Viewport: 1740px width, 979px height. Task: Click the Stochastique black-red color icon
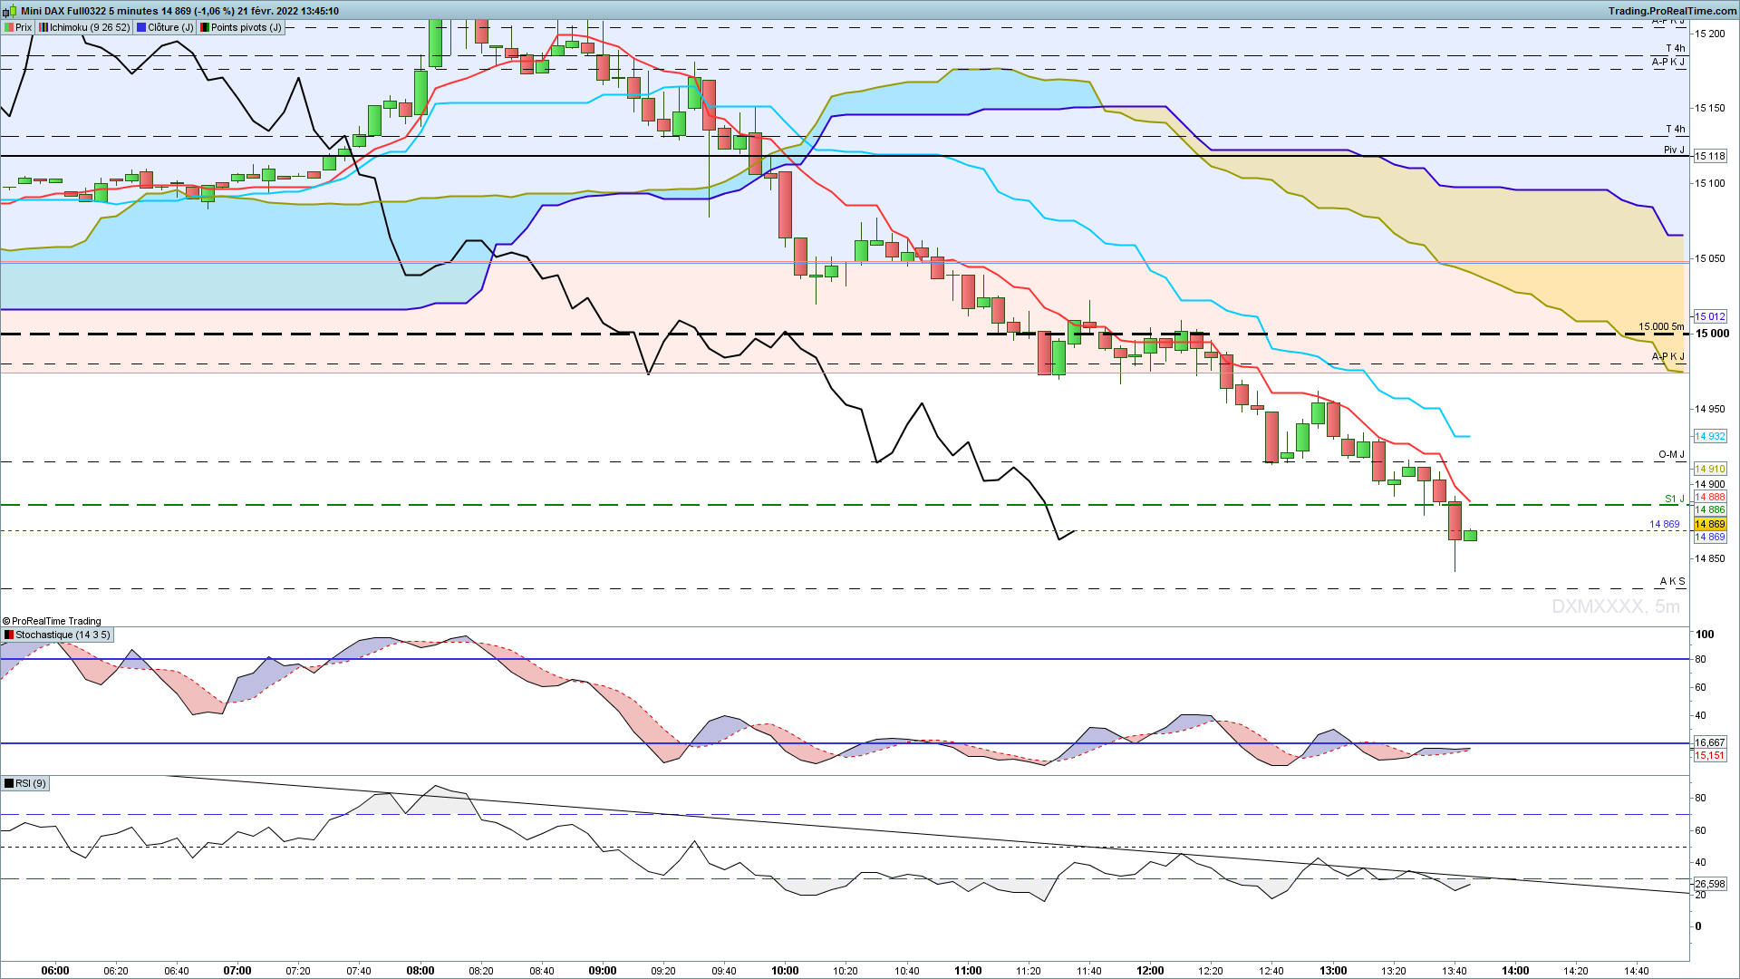click(x=9, y=635)
